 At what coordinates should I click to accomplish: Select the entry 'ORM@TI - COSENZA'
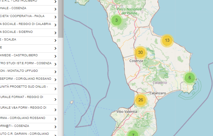point(29,127)
